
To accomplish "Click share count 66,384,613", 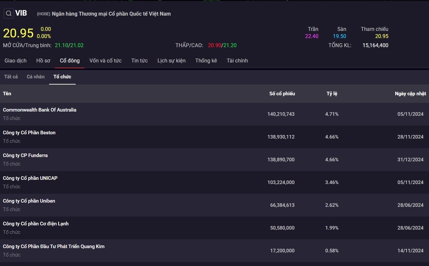I will pos(282,205).
